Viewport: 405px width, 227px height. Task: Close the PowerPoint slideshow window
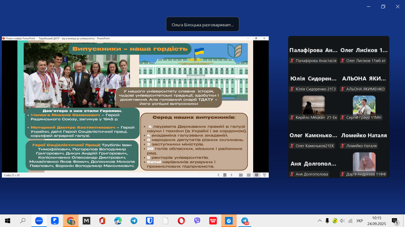[264, 38]
